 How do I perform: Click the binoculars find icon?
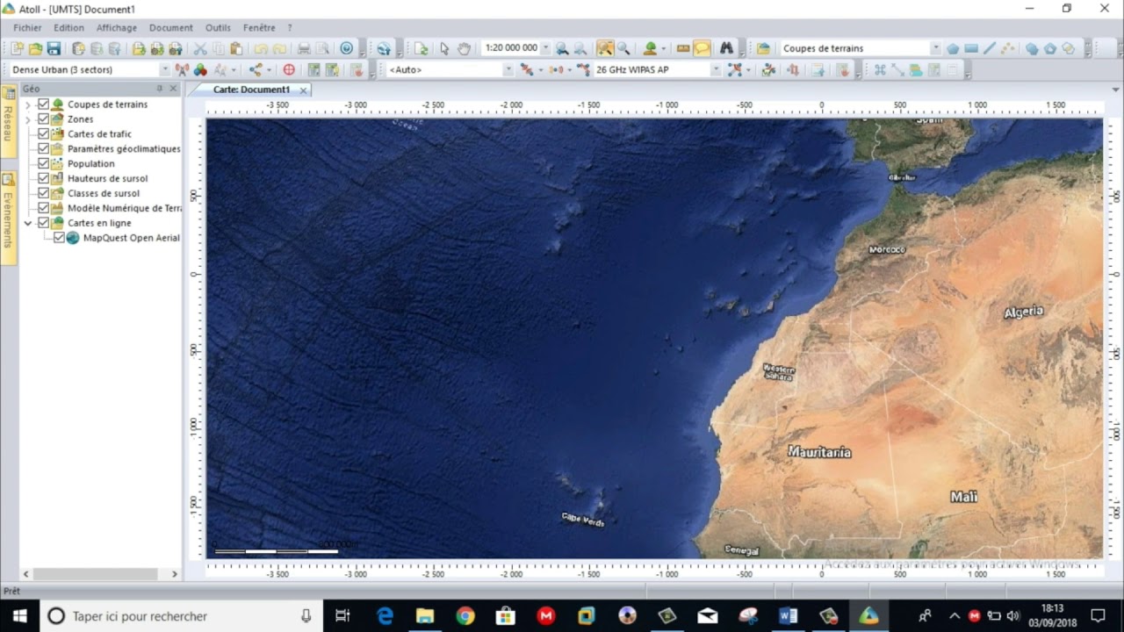tap(726, 48)
